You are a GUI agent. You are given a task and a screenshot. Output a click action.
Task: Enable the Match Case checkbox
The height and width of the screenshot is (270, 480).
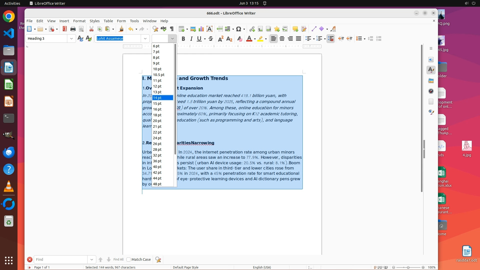coord(128,259)
